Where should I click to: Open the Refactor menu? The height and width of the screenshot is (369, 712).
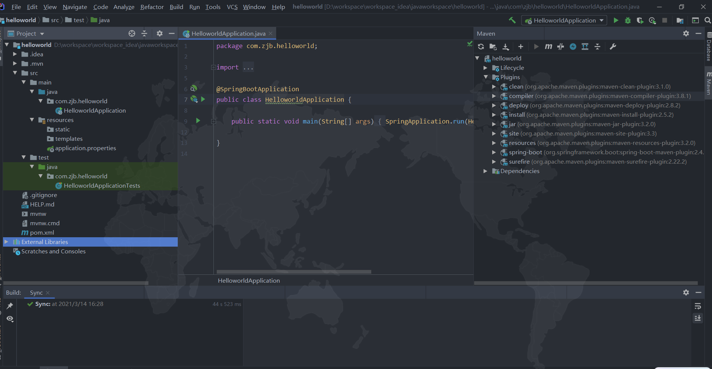tap(152, 7)
